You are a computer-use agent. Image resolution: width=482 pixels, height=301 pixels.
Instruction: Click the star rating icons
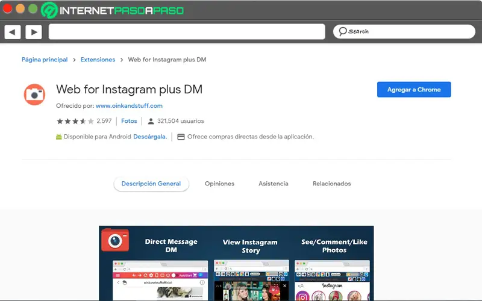click(75, 121)
